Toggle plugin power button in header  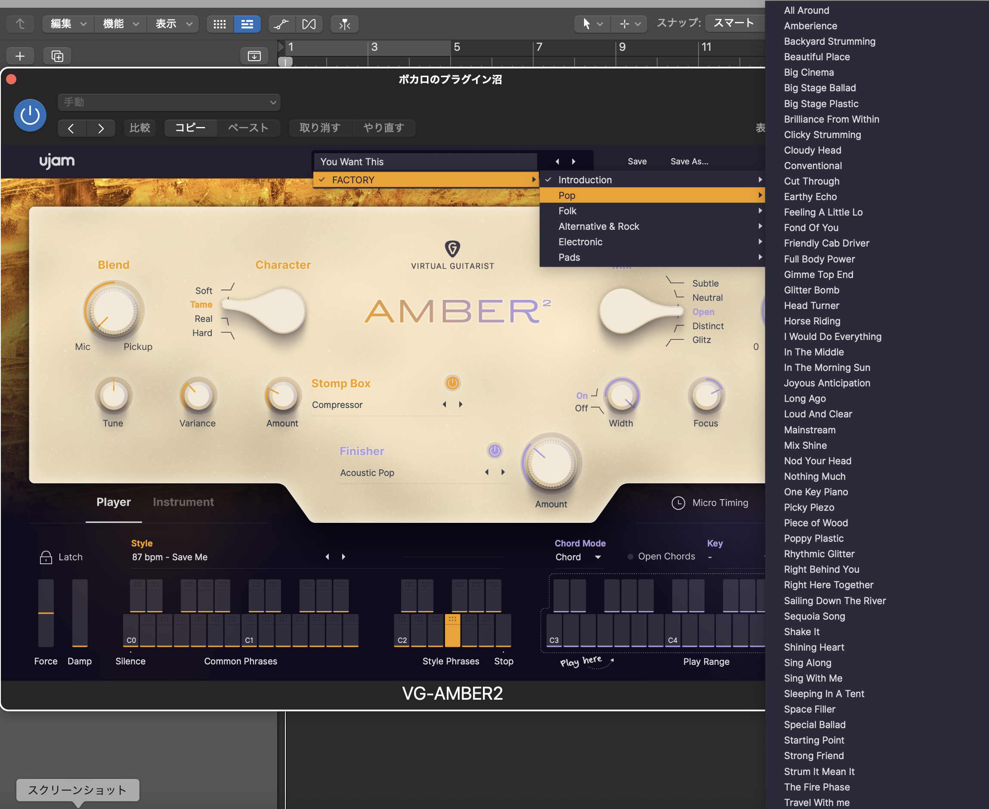pos(30,114)
